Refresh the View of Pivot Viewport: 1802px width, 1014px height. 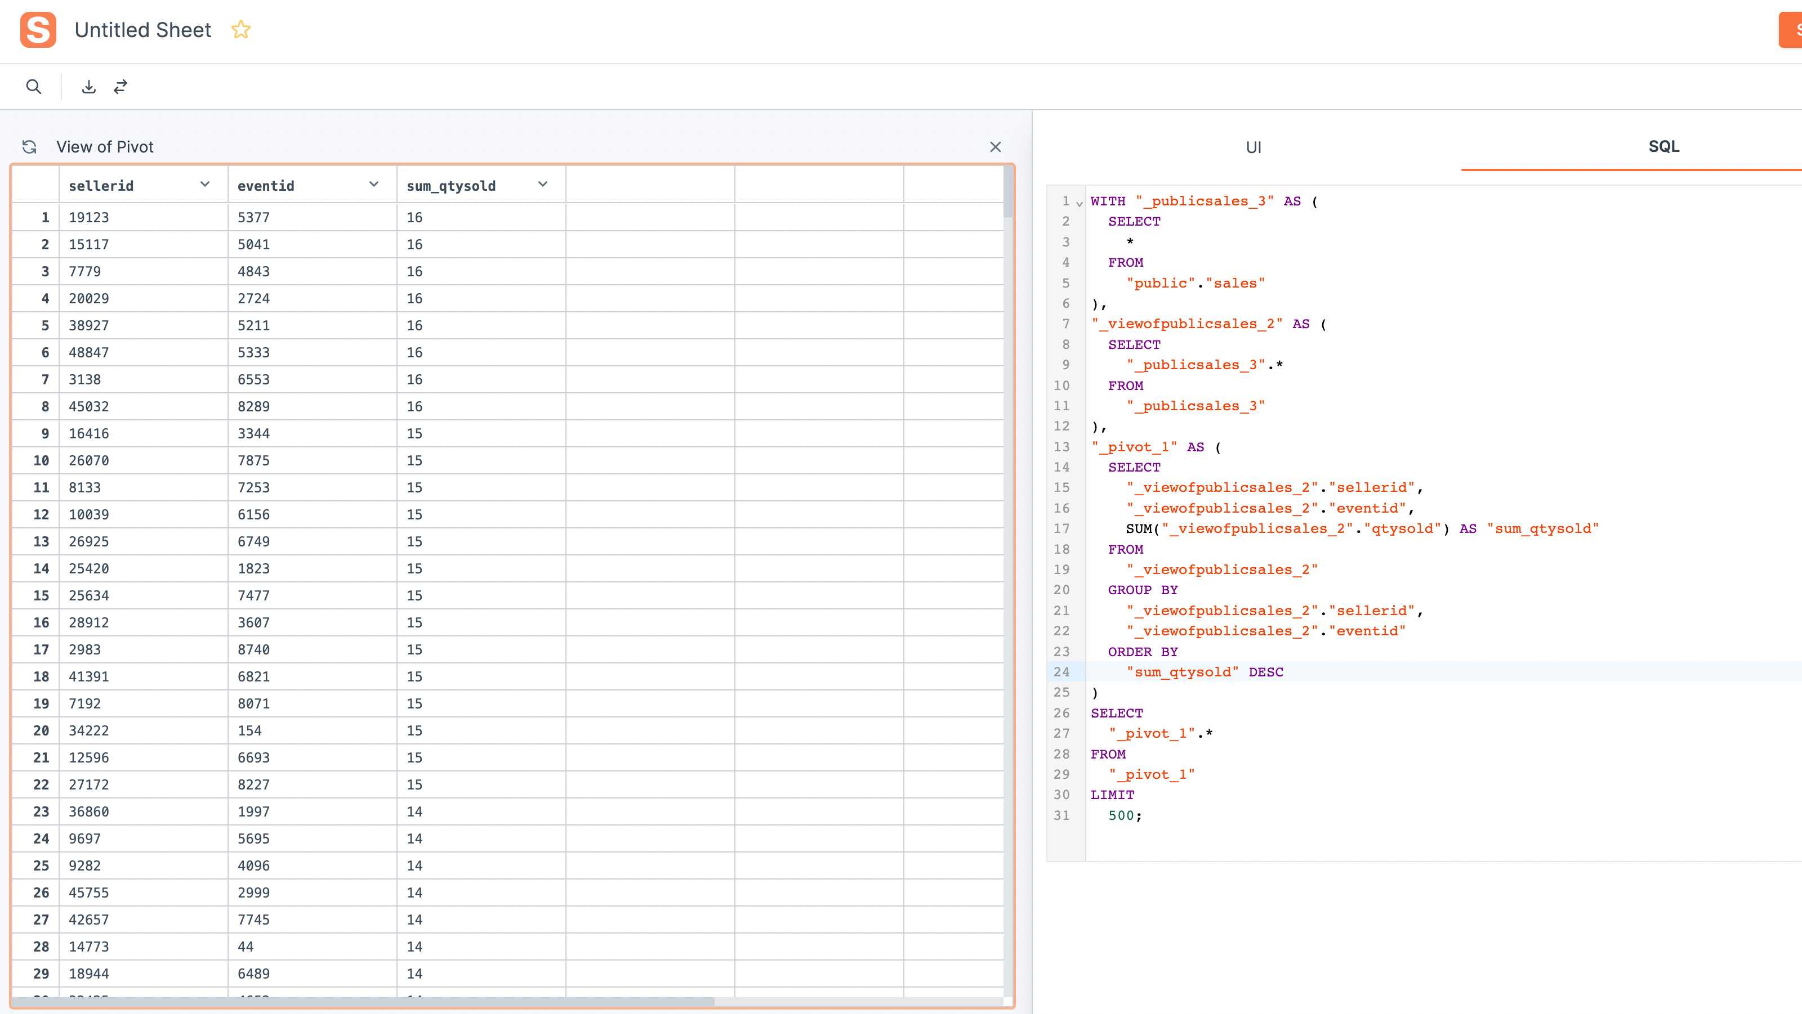tap(29, 147)
